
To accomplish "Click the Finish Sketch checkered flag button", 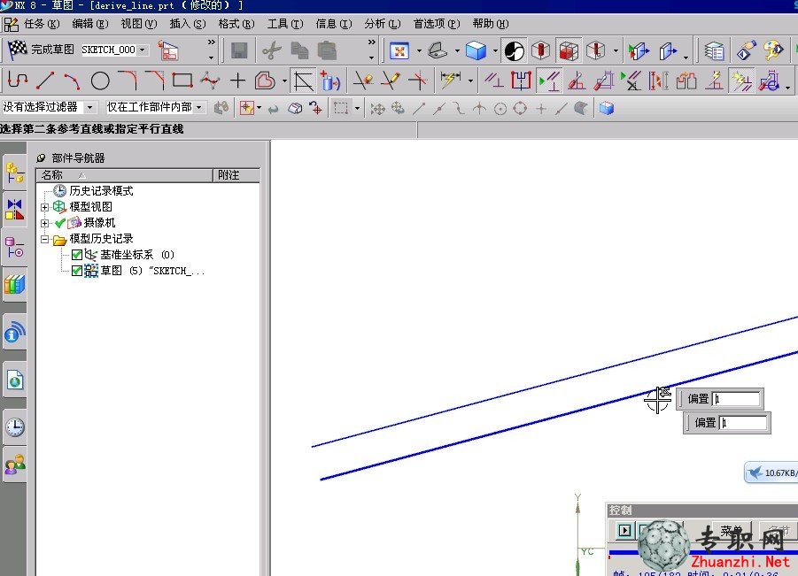I will pyautogui.click(x=18, y=50).
